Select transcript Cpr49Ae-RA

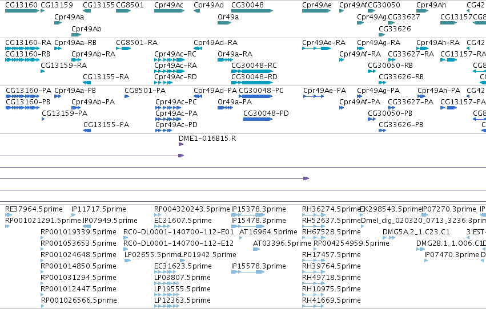tap(324, 43)
